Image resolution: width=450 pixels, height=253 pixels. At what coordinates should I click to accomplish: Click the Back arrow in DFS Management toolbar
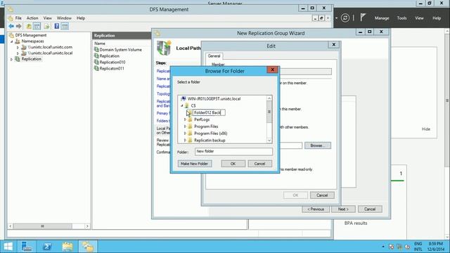11,27
